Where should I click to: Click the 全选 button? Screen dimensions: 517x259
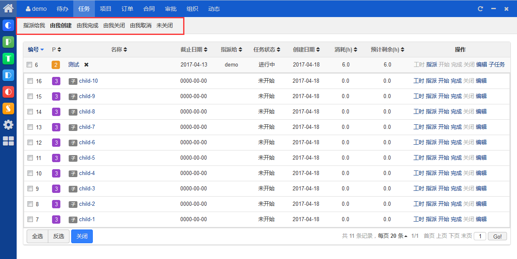(x=37, y=236)
